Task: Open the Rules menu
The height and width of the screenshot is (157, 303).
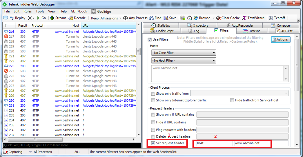Action: coord(28,11)
